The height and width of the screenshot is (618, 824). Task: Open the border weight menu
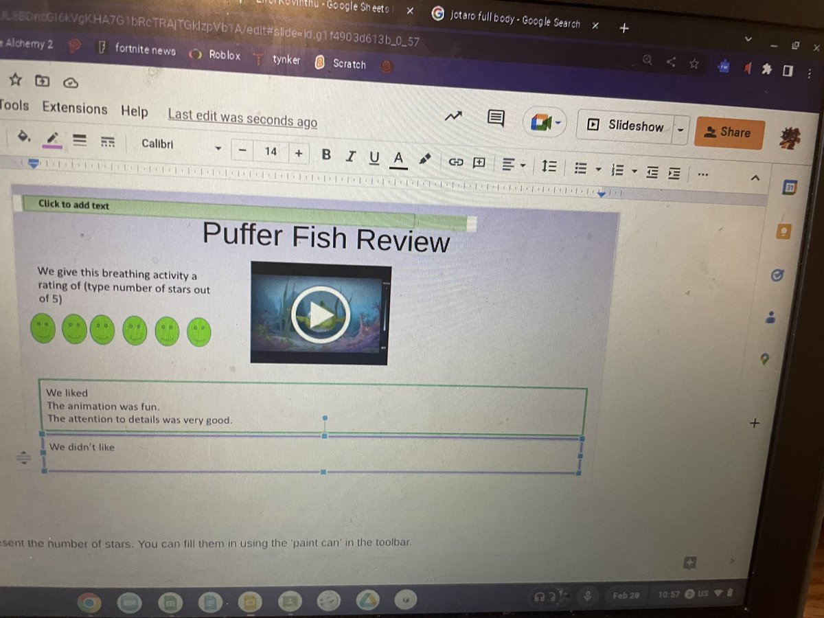click(80, 140)
